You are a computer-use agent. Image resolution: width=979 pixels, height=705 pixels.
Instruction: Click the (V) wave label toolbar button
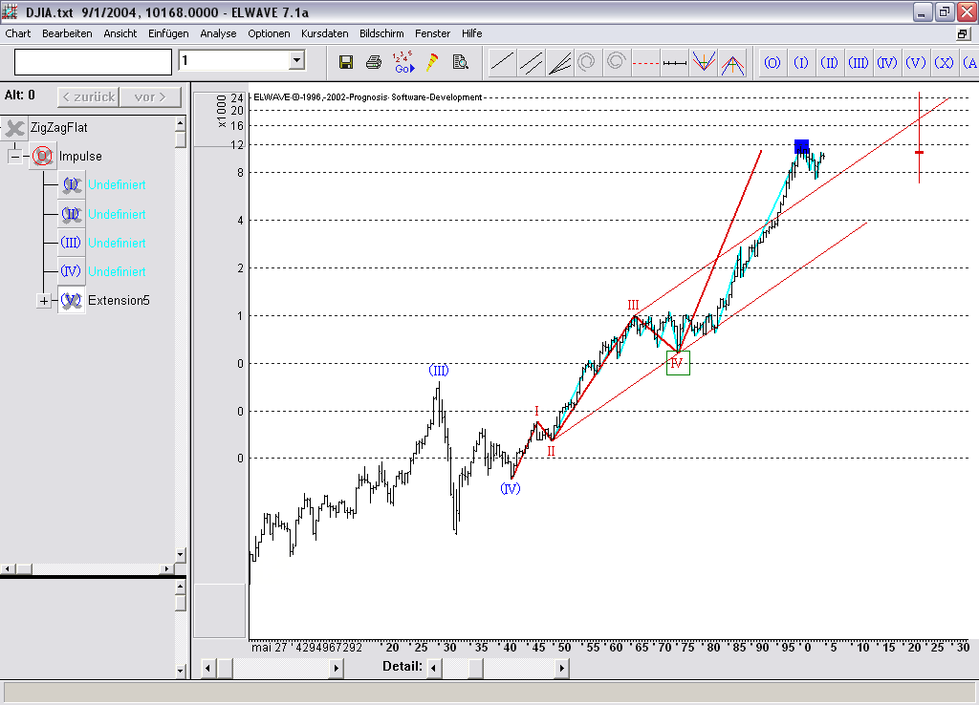coord(916,62)
